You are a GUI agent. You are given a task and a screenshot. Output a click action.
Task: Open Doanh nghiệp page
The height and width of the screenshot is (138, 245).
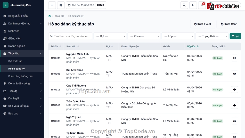[22, 46]
